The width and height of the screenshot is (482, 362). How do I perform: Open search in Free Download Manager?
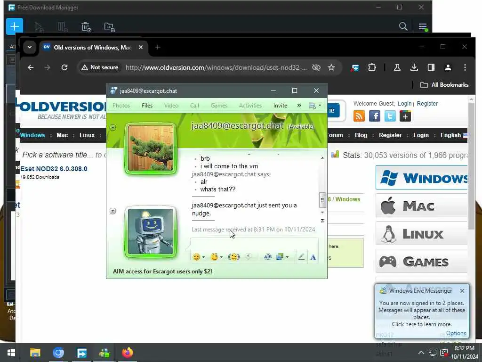pos(403,26)
